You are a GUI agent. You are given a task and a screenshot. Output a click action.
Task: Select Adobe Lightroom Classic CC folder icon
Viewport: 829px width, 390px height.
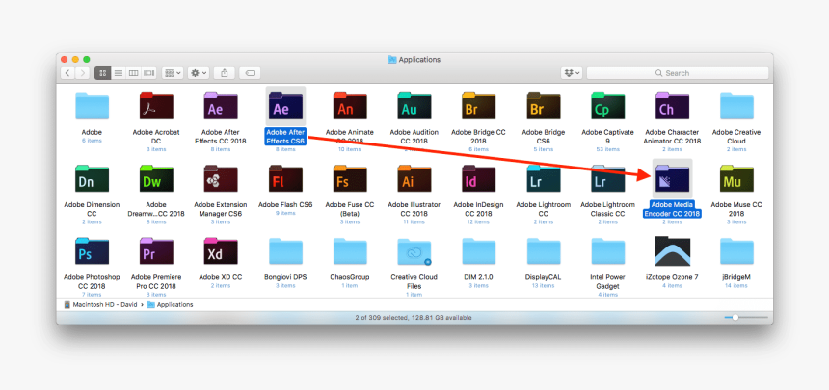pyautogui.click(x=608, y=178)
